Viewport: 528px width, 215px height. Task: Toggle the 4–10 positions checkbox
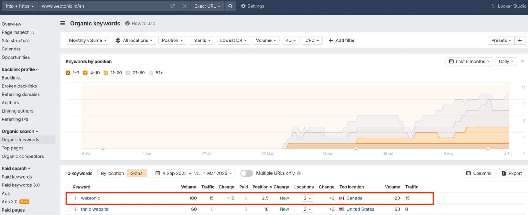tap(85, 73)
